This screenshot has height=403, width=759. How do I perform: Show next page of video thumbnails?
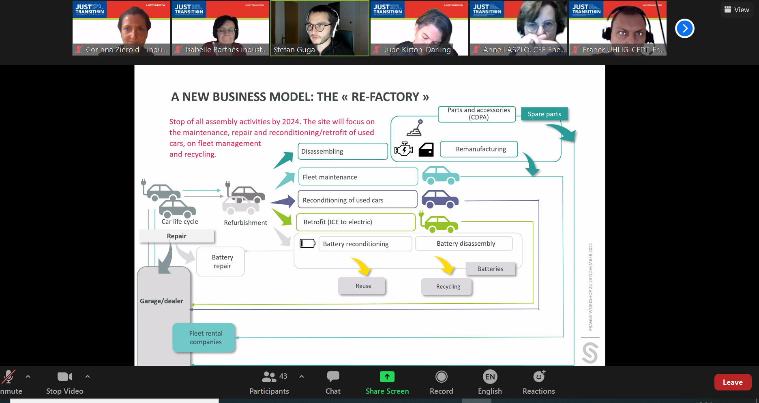[x=684, y=28]
